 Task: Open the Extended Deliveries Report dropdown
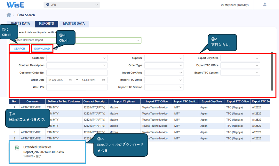click(x=138, y=40)
